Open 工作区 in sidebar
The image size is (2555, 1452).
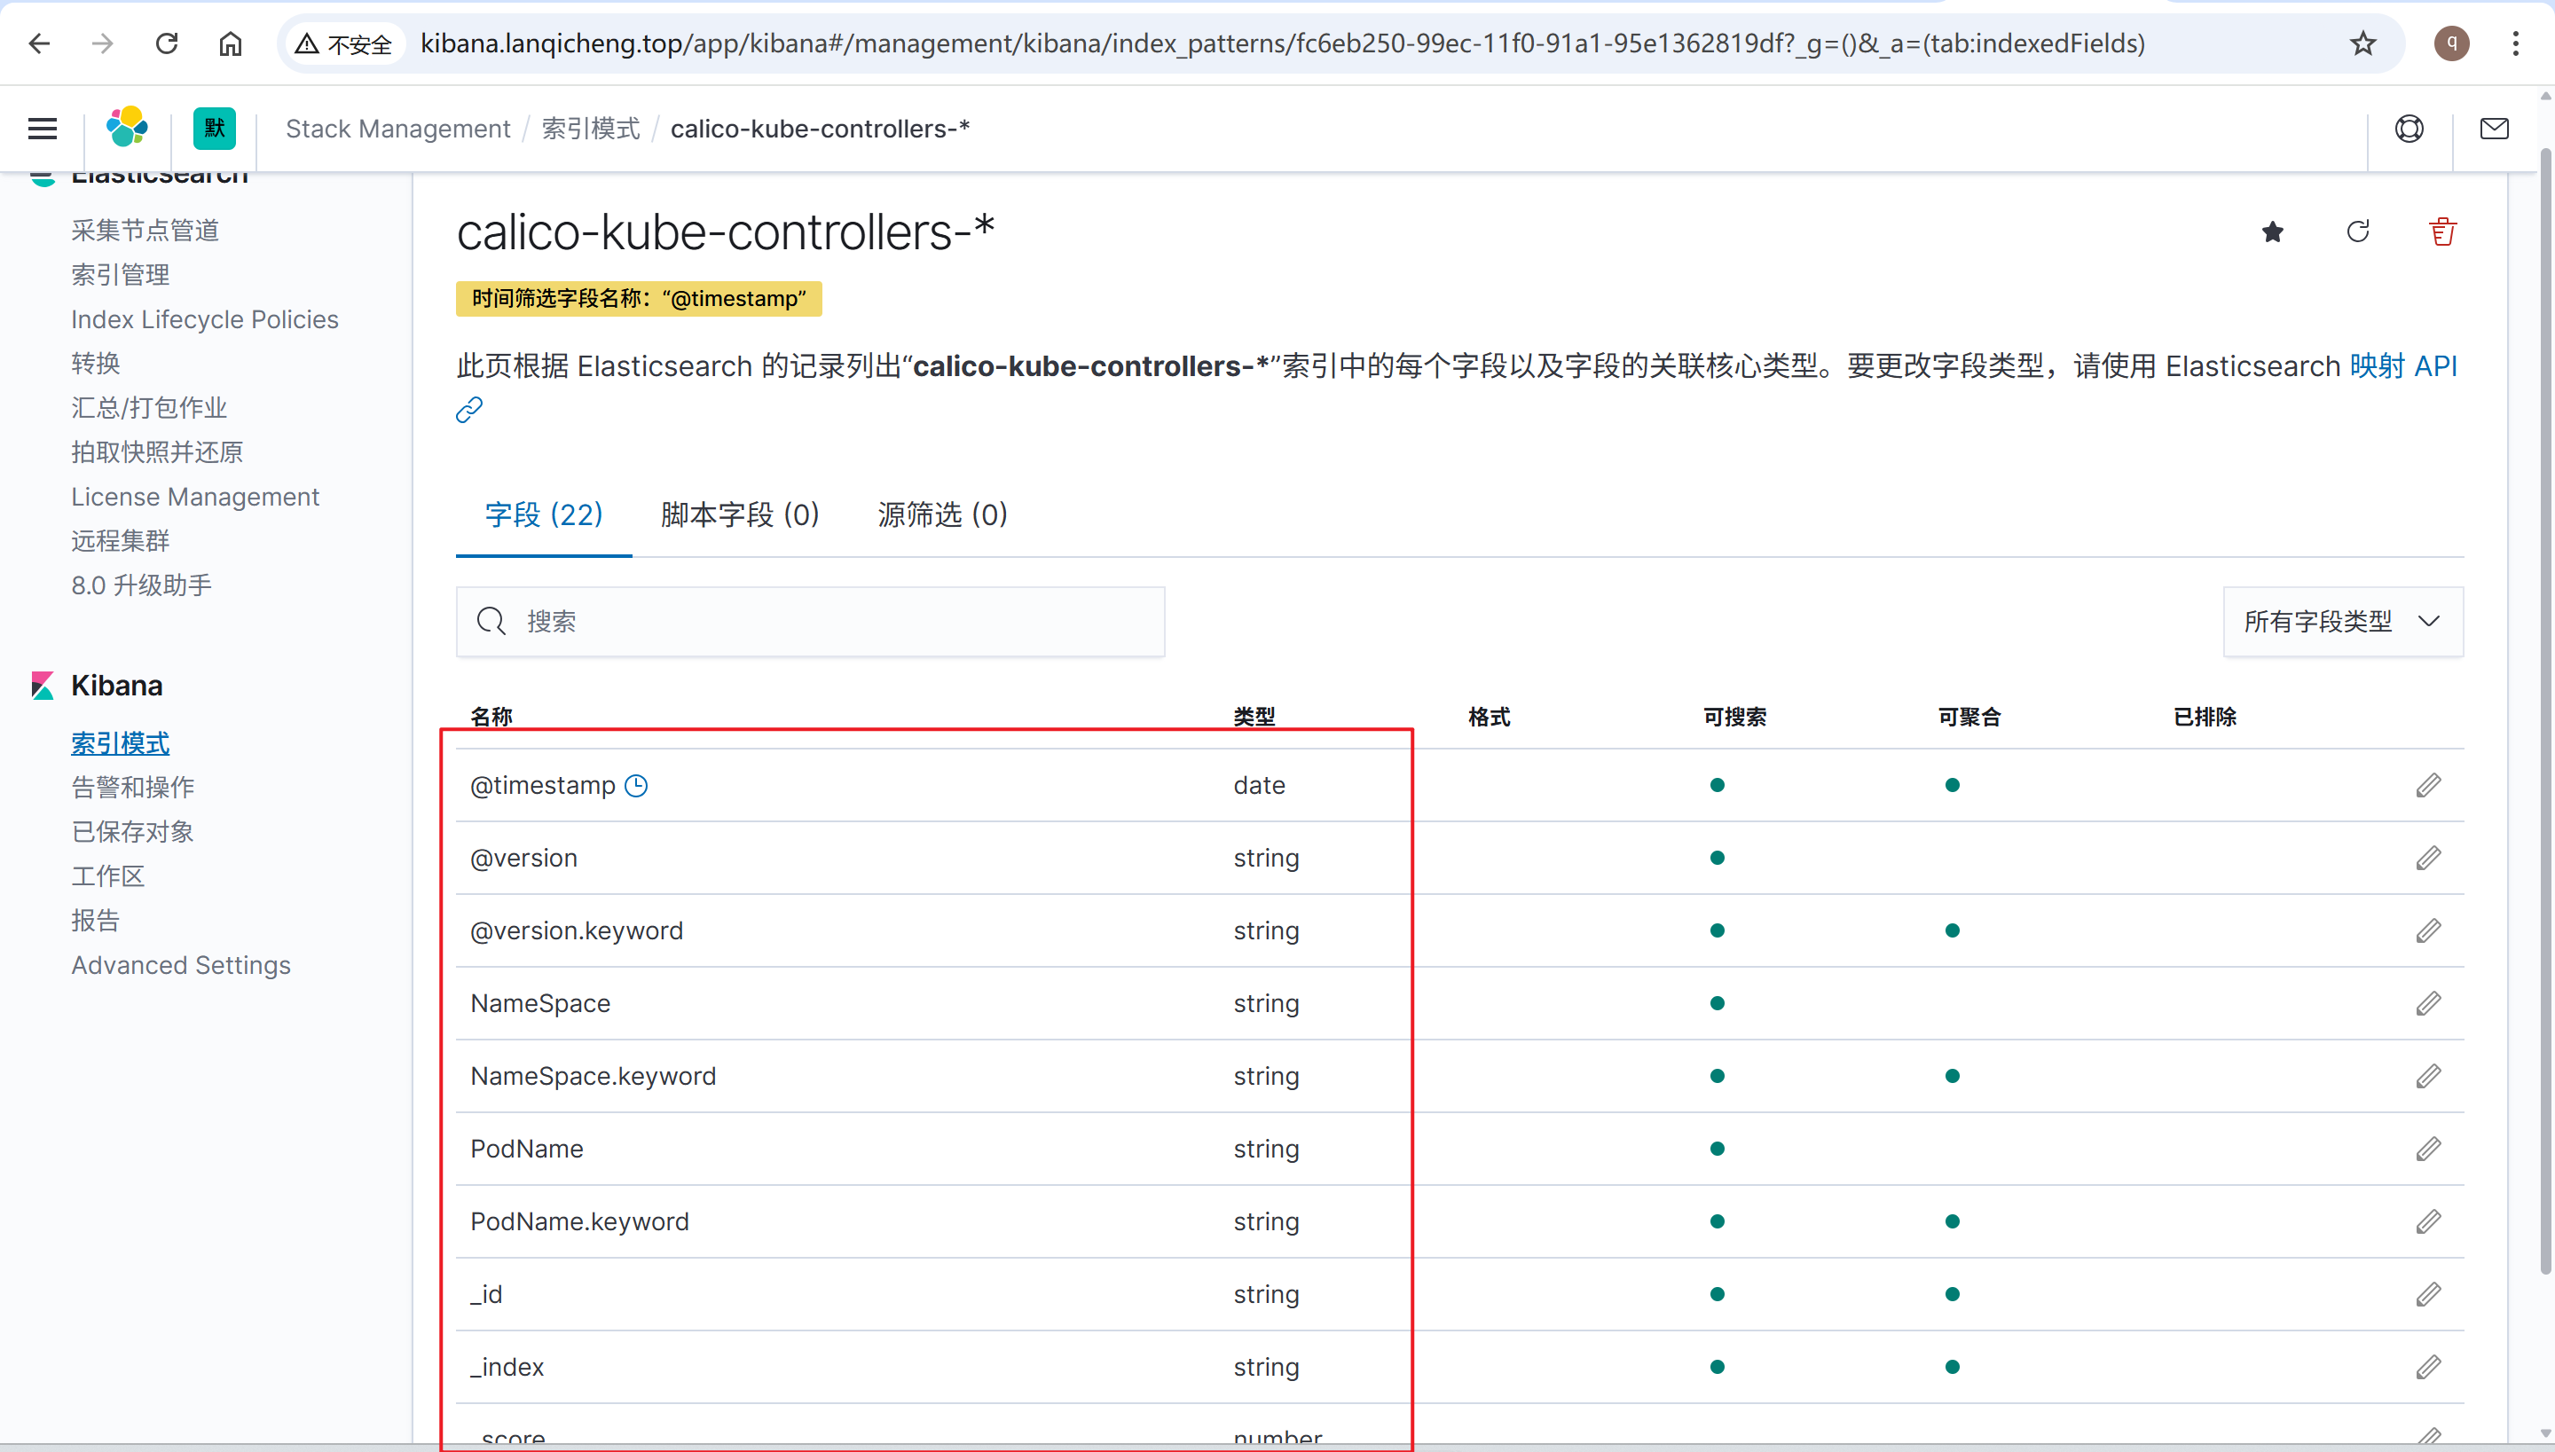tap(107, 876)
